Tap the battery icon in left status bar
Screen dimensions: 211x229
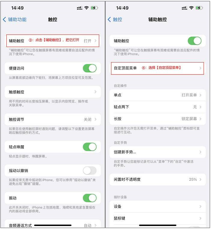pyautogui.click(x=94, y=8)
